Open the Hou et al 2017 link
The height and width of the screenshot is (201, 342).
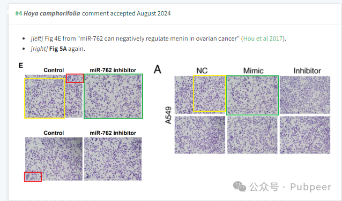263,38
